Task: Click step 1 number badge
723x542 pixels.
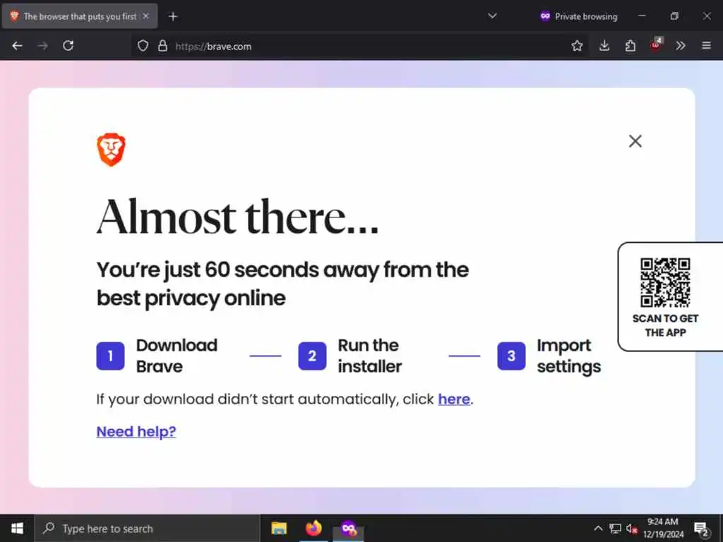Action: click(110, 356)
